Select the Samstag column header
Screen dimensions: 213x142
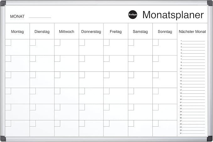click(140, 32)
